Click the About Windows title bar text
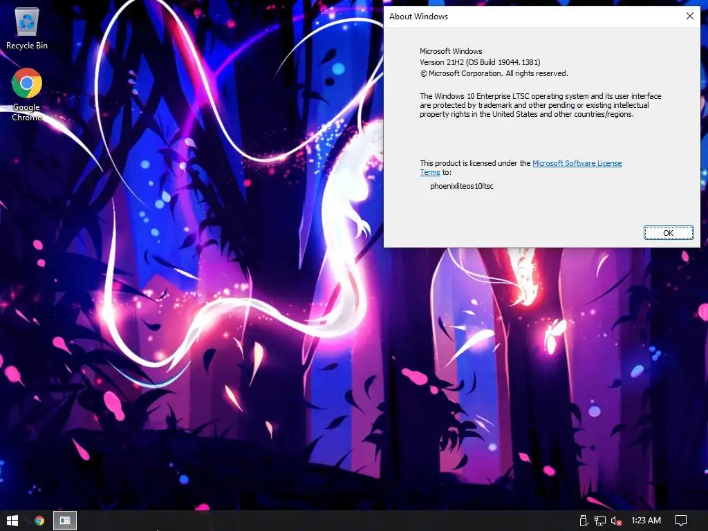The image size is (708, 531). click(x=418, y=17)
